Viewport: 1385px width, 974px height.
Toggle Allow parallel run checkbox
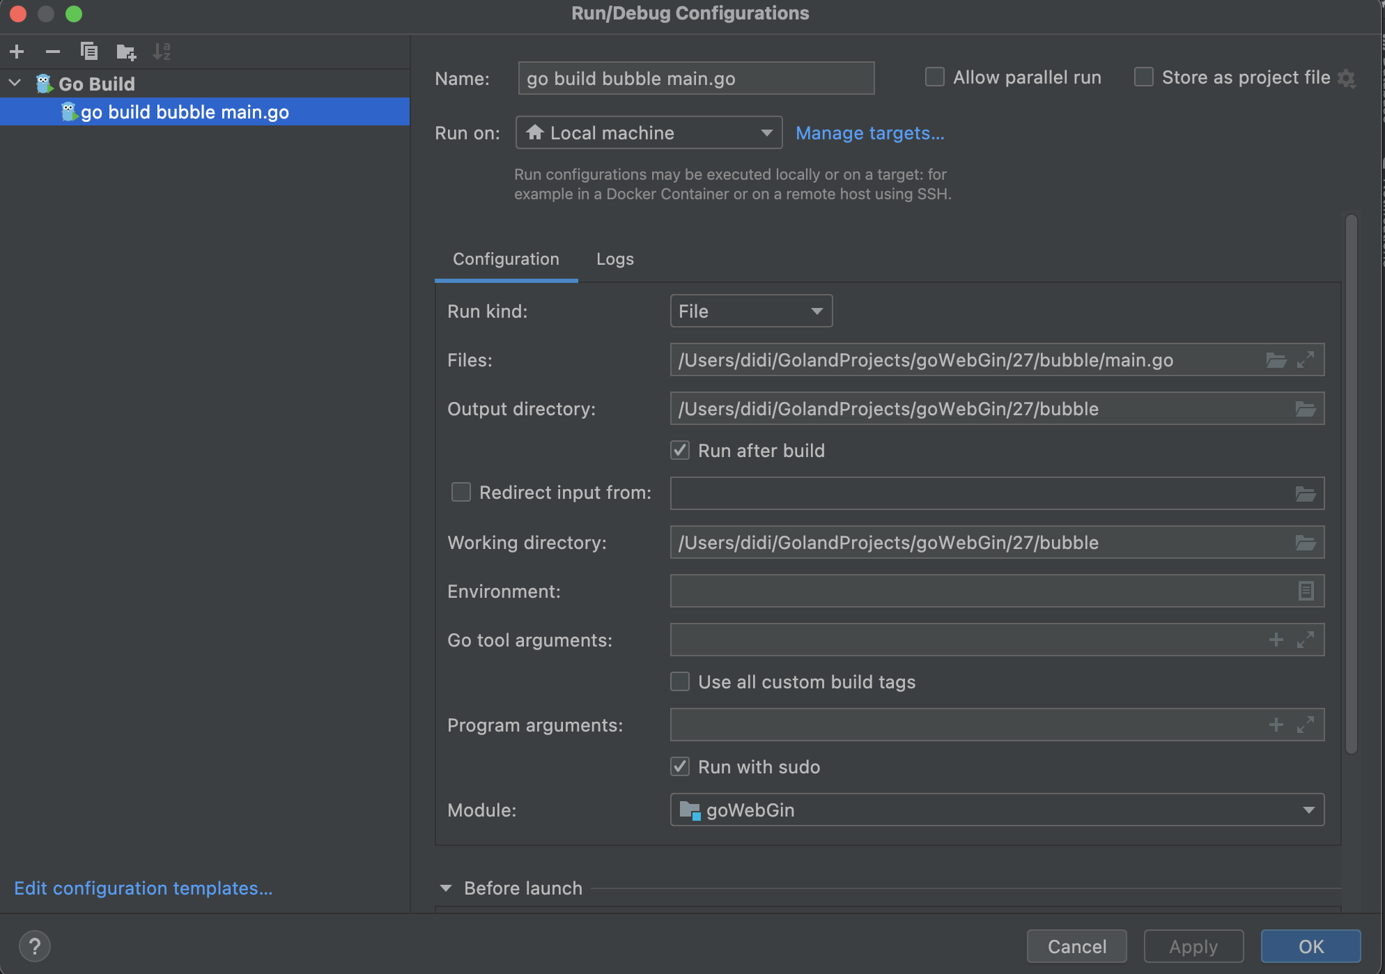935,77
